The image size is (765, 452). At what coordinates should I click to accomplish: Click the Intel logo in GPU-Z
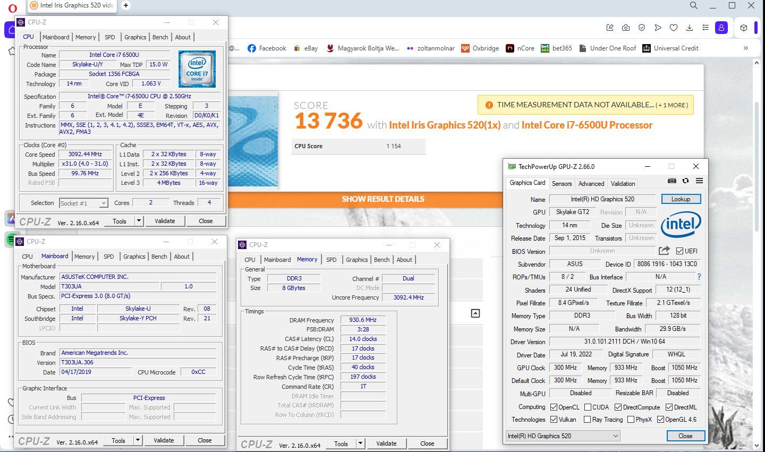[681, 224]
